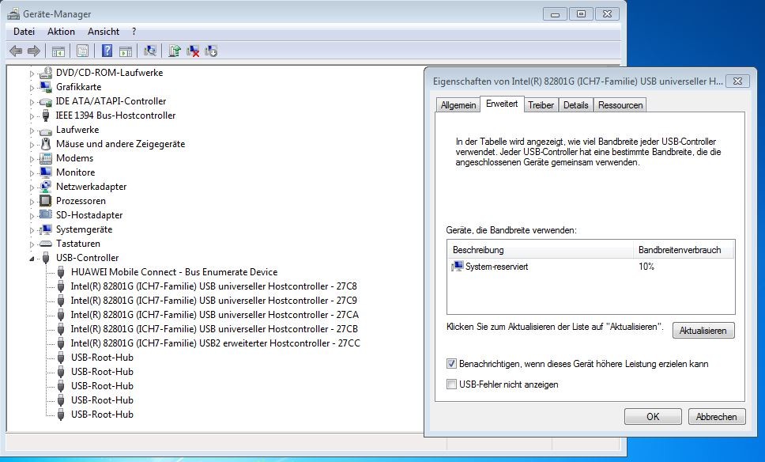This screenshot has width=765, height=462.
Task: Select the System-reserviert list row text
Action: pos(496,266)
